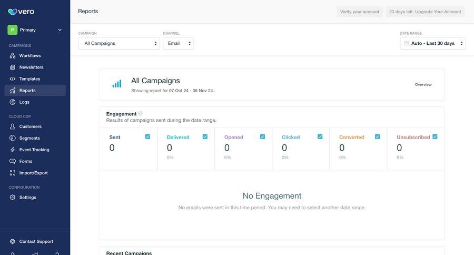Screen dimensions: 474x255
Task: Disable the Converted metric checkbox
Action: point(377,137)
